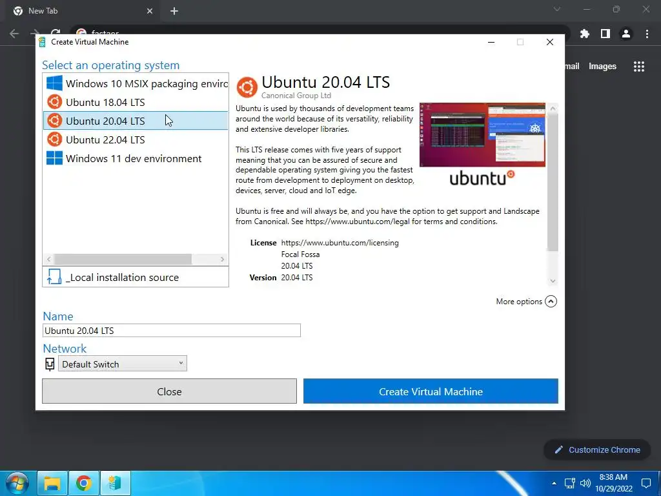The width and height of the screenshot is (661, 496).
Task: Click description pane scroll down arrow
Action: click(x=553, y=281)
